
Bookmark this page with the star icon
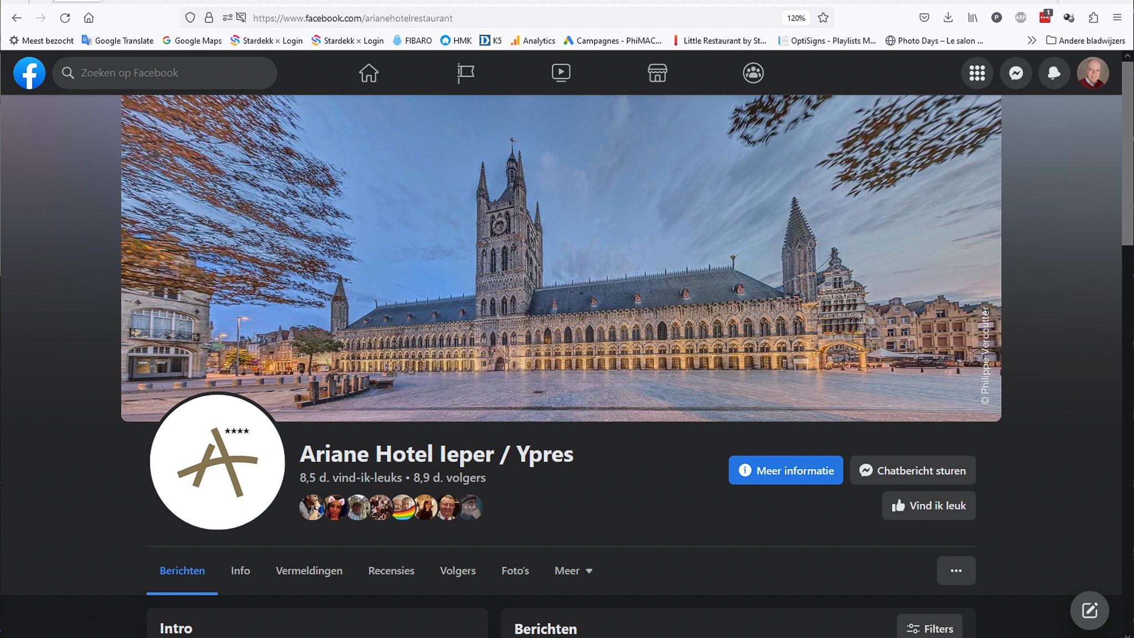(823, 18)
